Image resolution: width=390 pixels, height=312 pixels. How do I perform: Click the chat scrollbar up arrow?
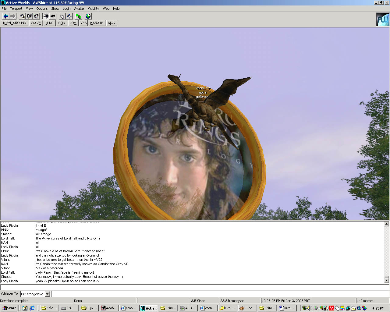tap(386, 224)
